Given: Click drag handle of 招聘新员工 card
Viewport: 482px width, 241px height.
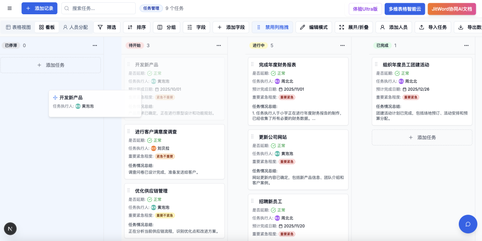Looking at the screenshot, I should [x=252, y=201].
